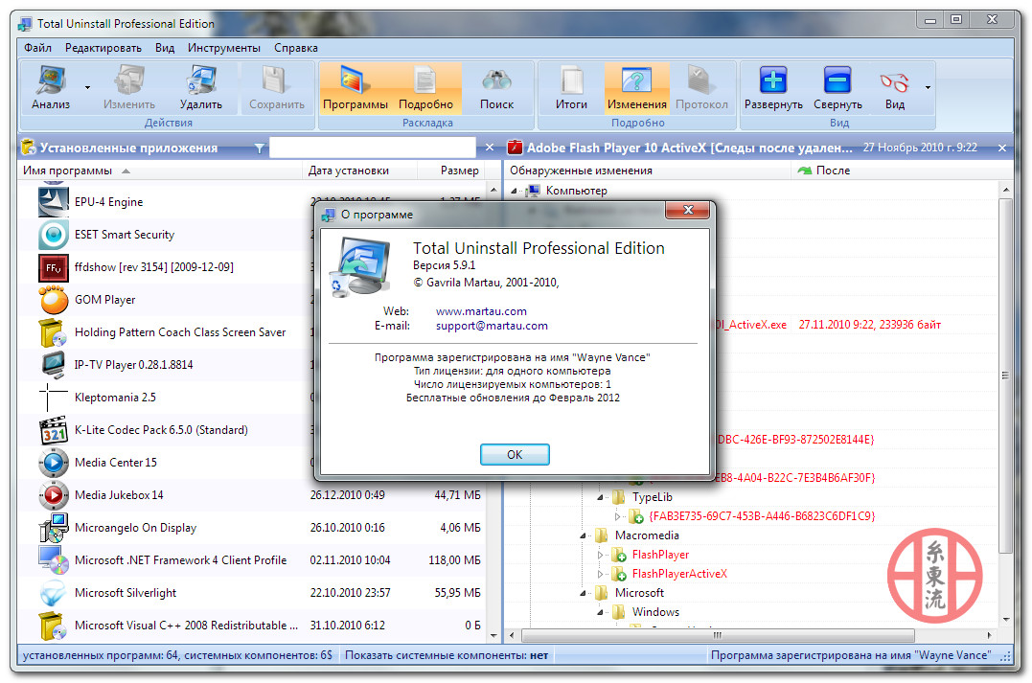This screenshot has height=683, width=1032.
Task: Open the Справка menu
Action: pyautogui.click(x=295, y=47)
